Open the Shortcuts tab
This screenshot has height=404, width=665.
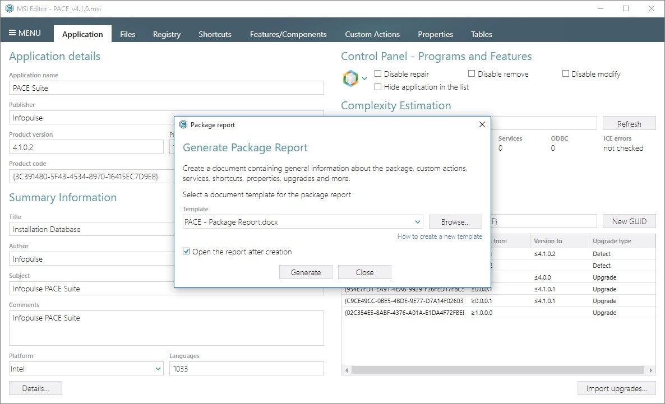(x=215, y=34)
